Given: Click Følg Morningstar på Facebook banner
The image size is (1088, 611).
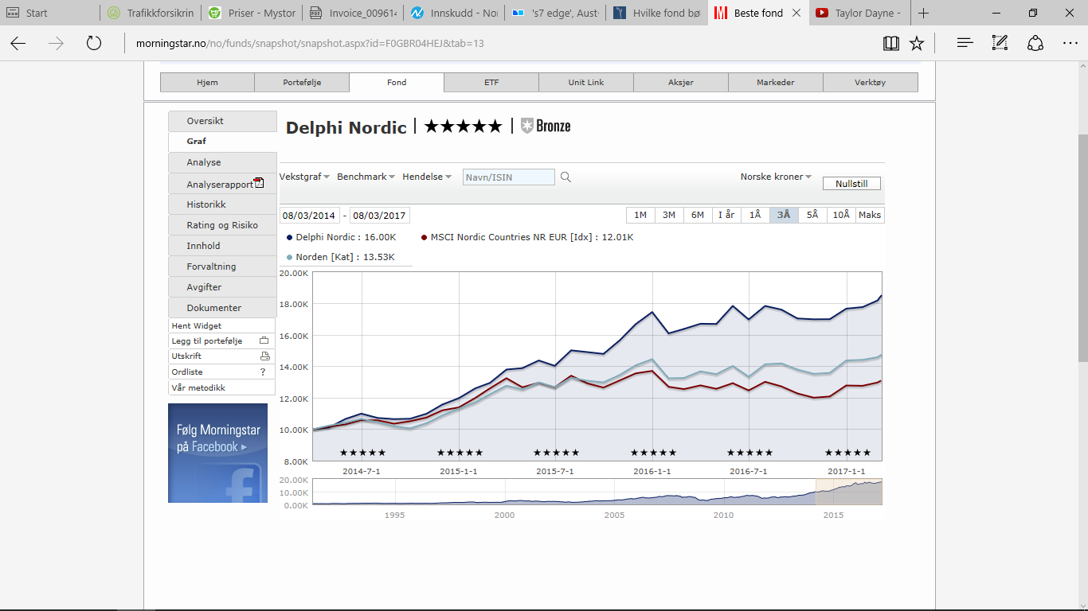Looking at the screenshot, I should click(x=217, y=453).
